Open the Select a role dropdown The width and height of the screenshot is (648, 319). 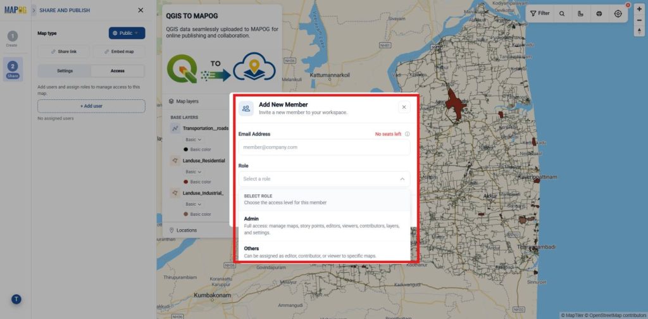[x=325, y=179]
